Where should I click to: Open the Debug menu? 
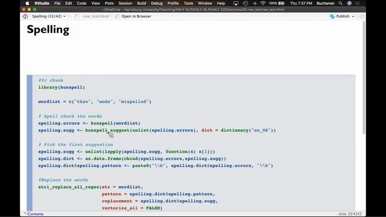coord(157,3)
